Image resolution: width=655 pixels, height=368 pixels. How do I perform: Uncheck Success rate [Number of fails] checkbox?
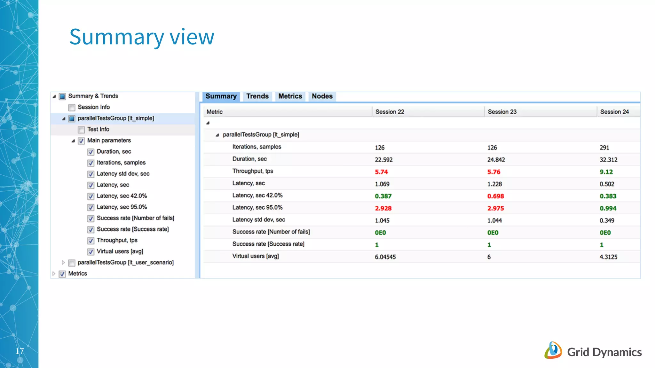click(x=91, y=218)
